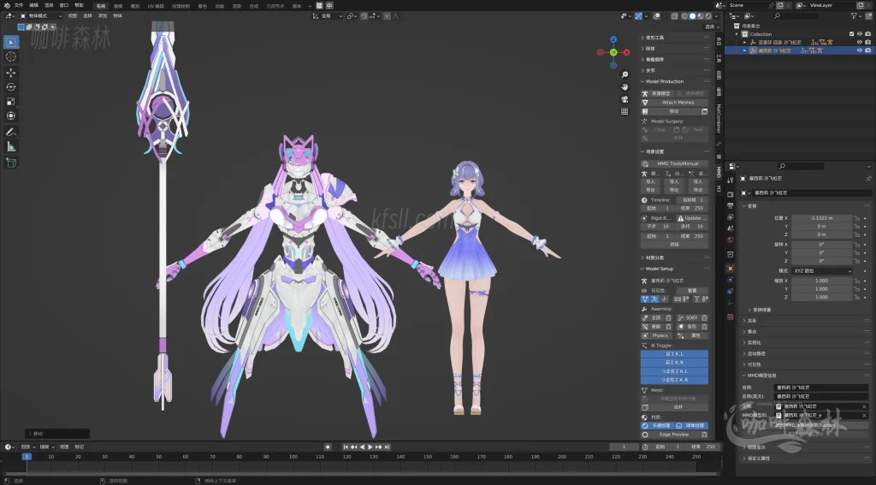876x485 pixels.
Task: Play the animation forward
Action: click(x=370, y=447)
